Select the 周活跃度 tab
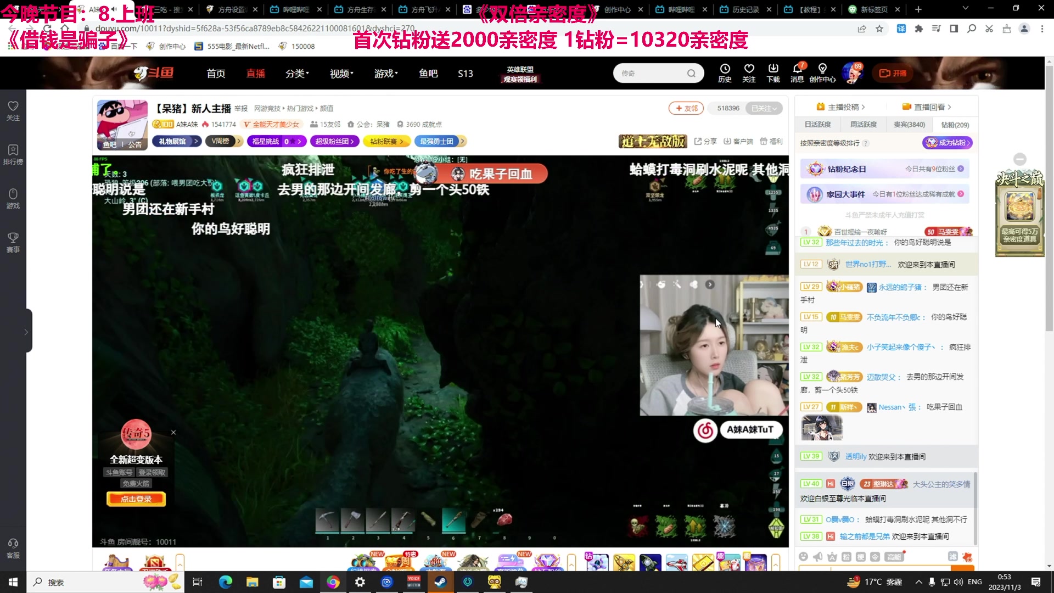 click(x=864, y=125)
